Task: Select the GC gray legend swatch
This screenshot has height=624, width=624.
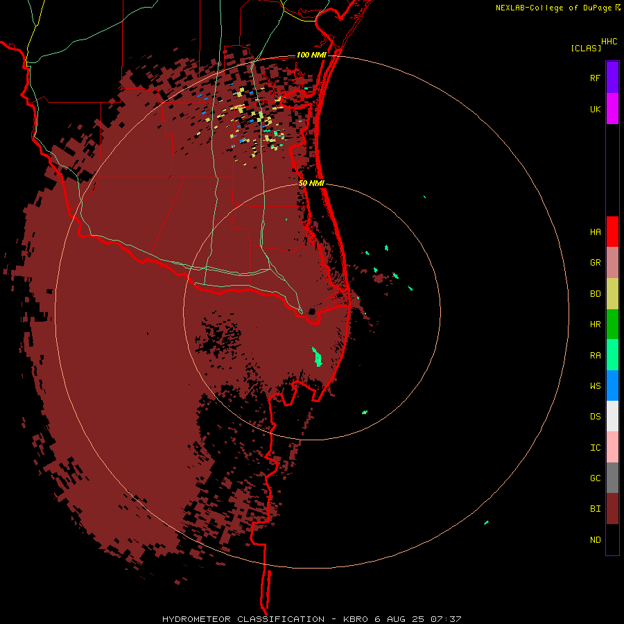Action: 612,478
